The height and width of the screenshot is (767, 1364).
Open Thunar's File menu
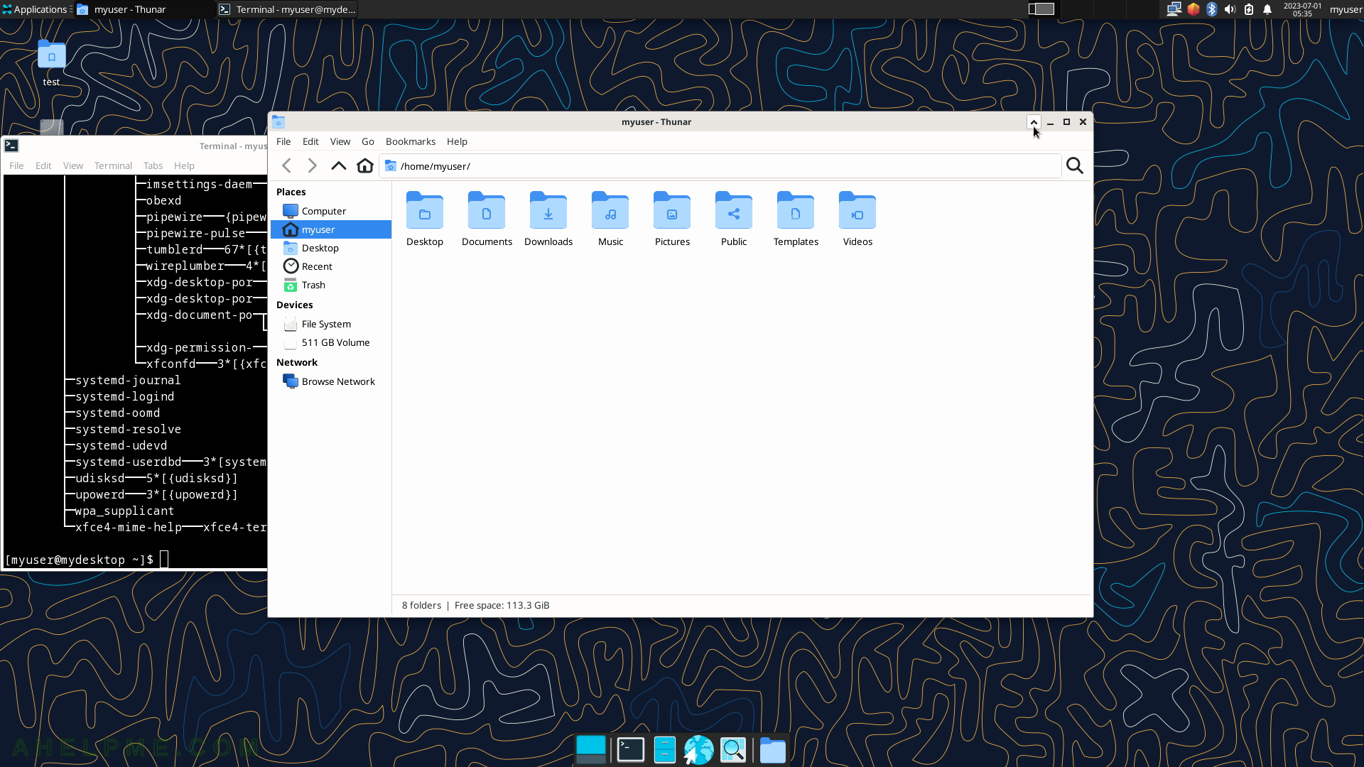click(283, 141)
